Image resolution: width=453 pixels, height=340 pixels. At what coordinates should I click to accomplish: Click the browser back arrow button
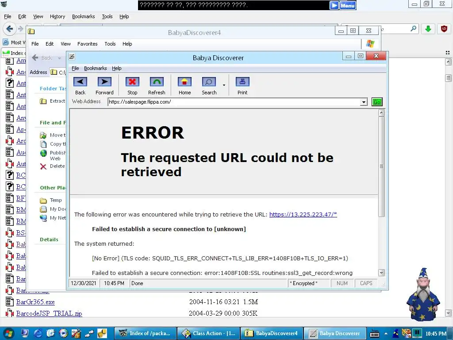pyautogui.click(x=9, y=29)
